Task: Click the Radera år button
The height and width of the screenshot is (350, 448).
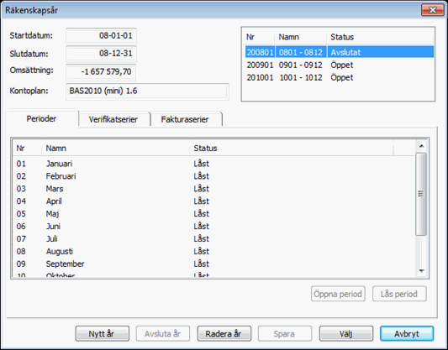Action: coord(224,333)
